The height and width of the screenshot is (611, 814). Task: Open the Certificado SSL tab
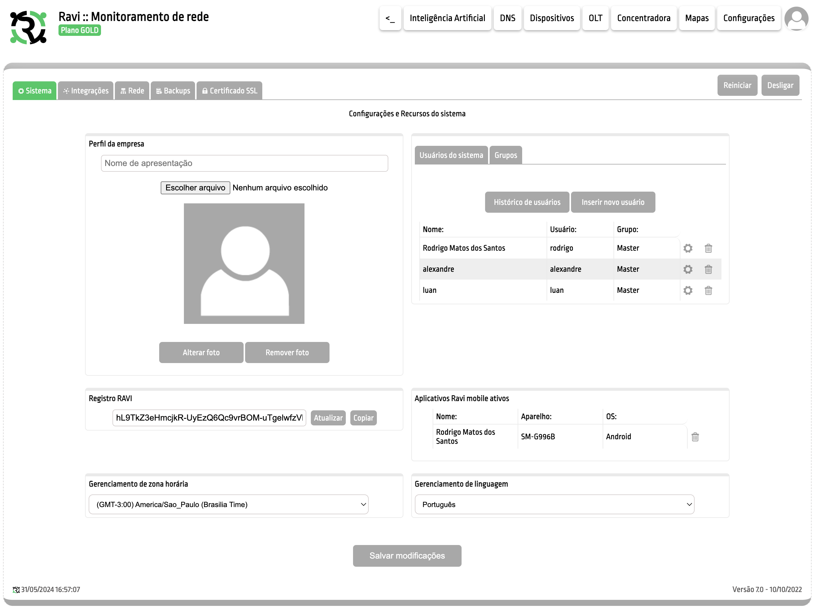pos(229,91)
